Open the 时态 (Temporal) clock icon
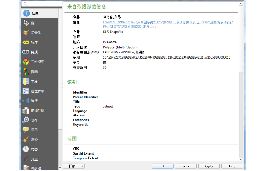This screenshot has height=171, width=259. click(x=26, y=149)
